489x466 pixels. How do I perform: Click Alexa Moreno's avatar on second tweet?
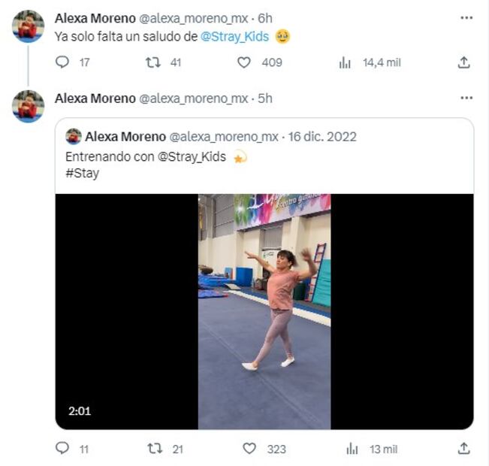click(28, 106)
